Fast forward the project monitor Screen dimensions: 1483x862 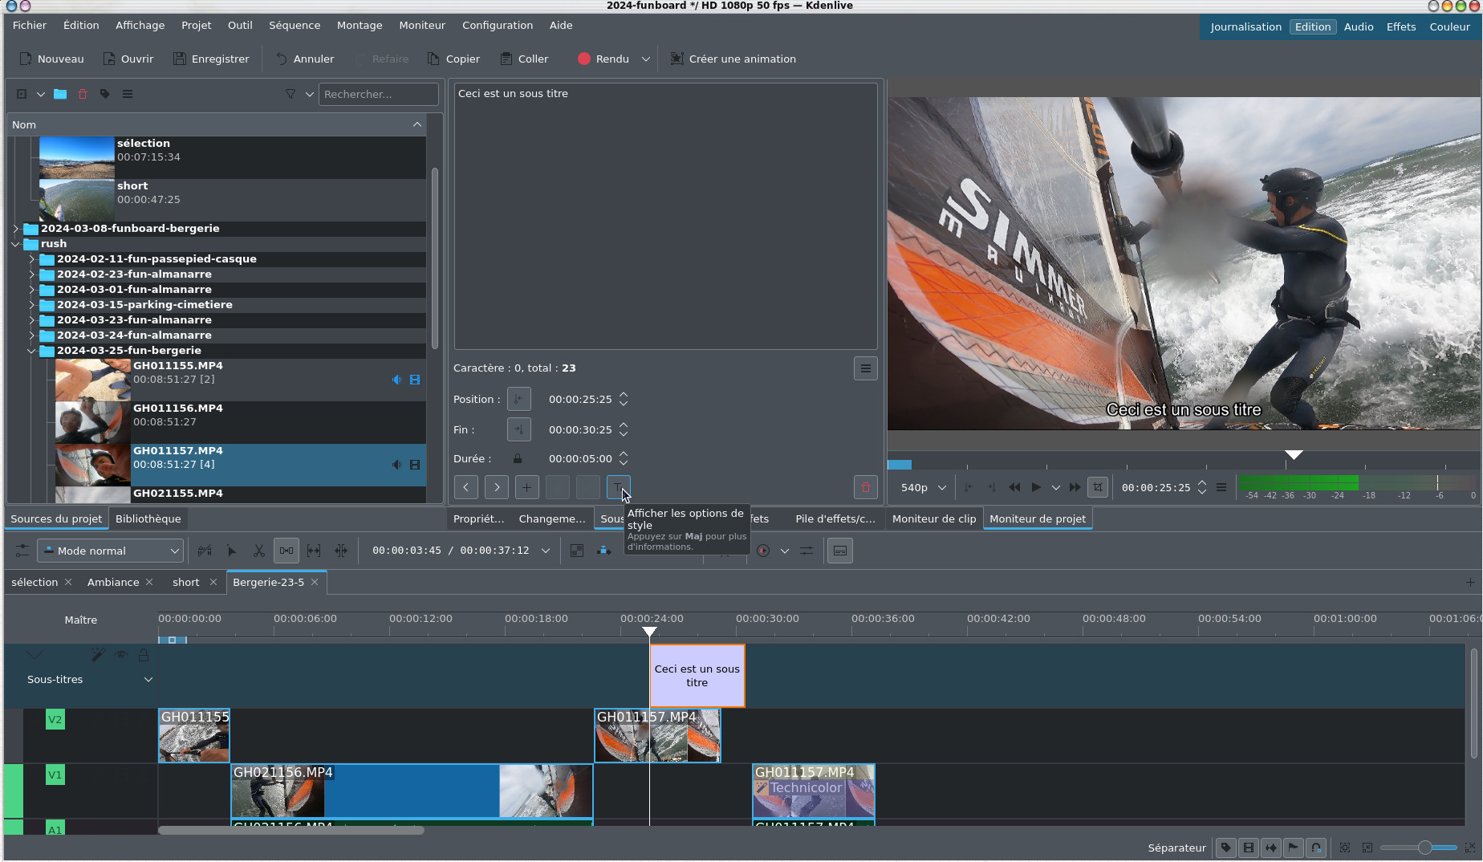(x=1075, y=487)
